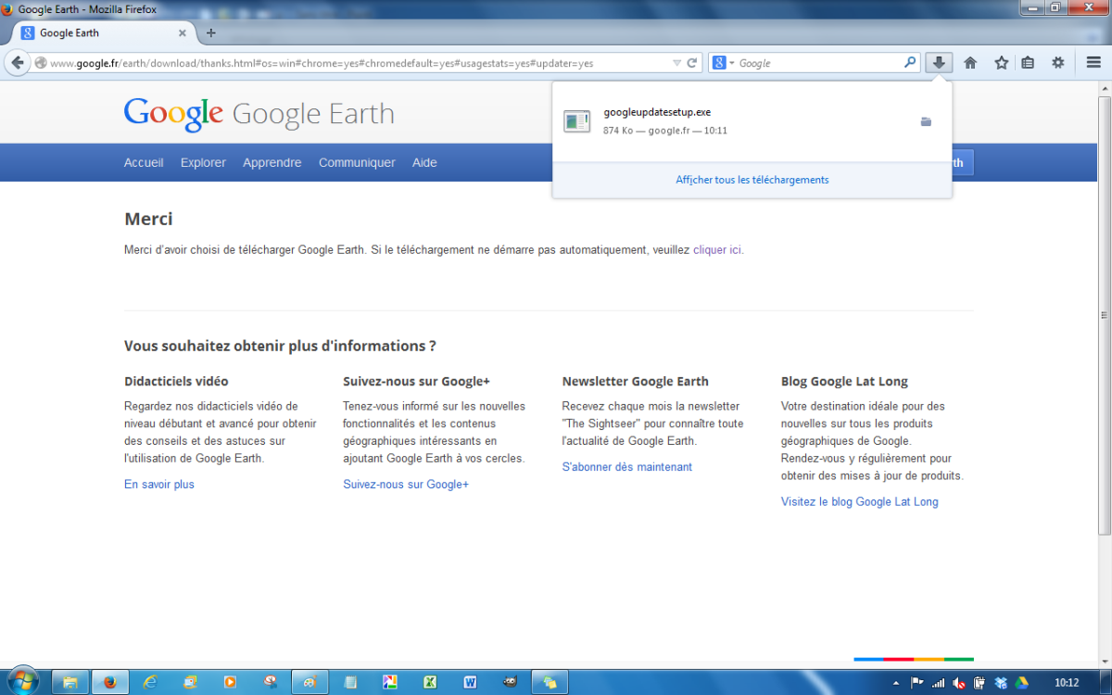
Task: Open URL history dropdown arrow
Action: point(676,63)
